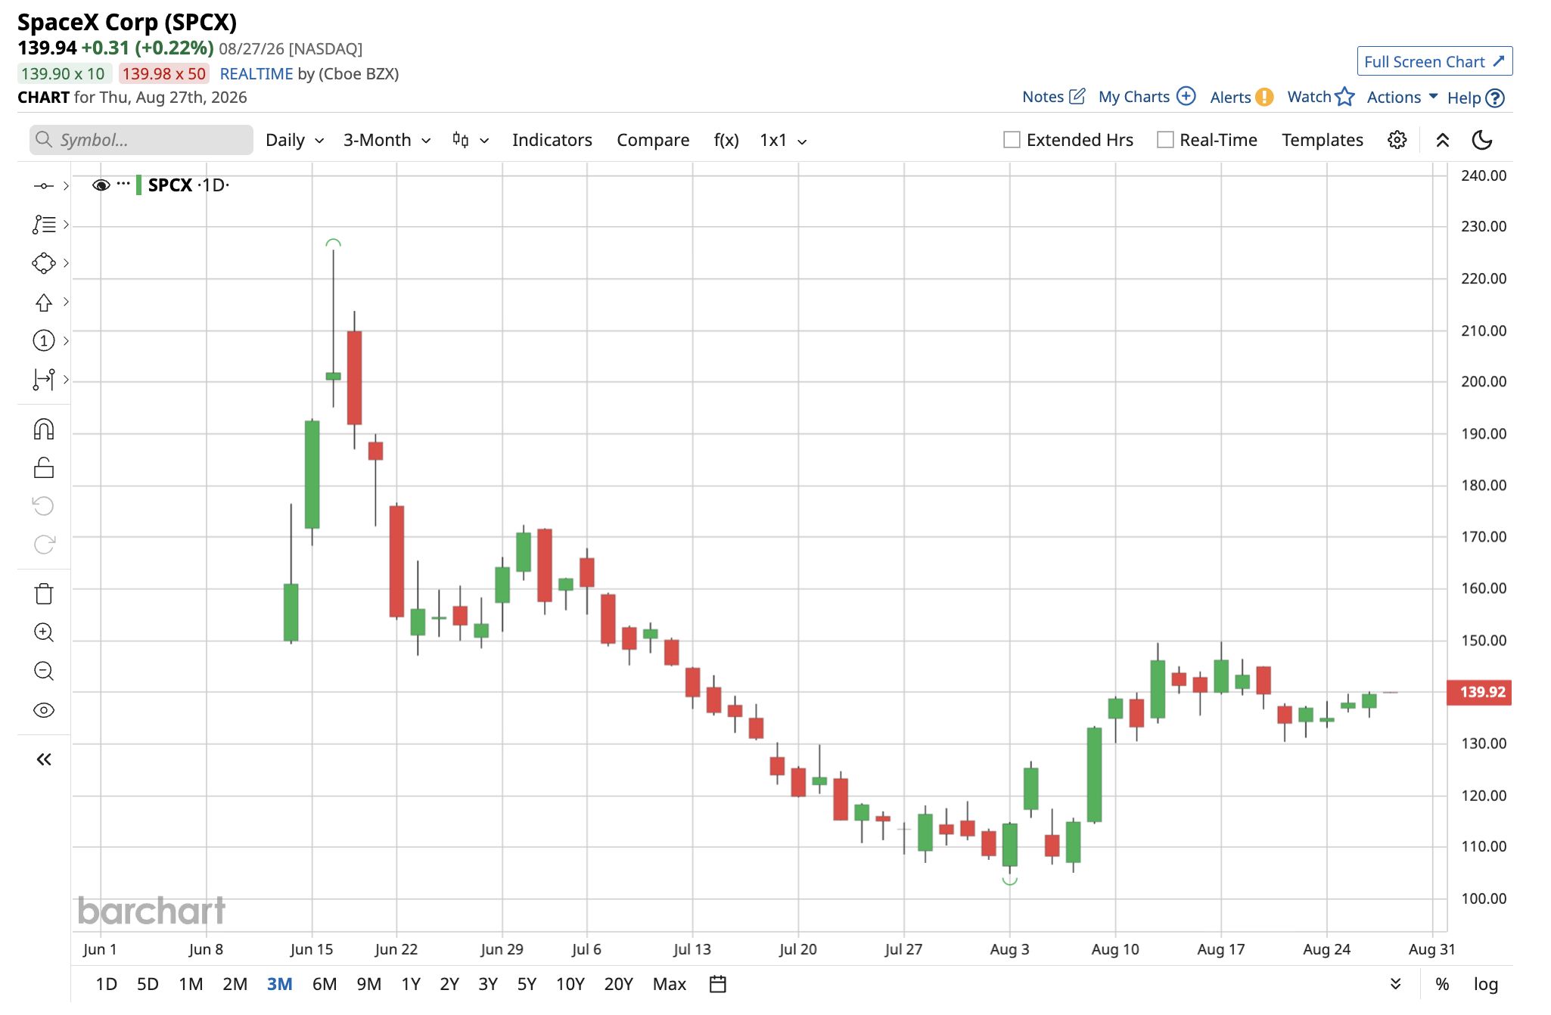Click the period high marker above Jun 16 candle

coord(333,243)
